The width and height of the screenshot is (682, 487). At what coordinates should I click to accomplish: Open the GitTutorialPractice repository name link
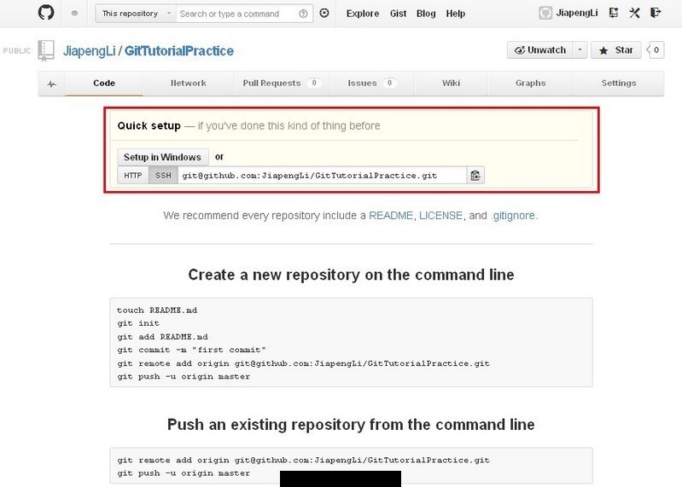tap(179, 51)
